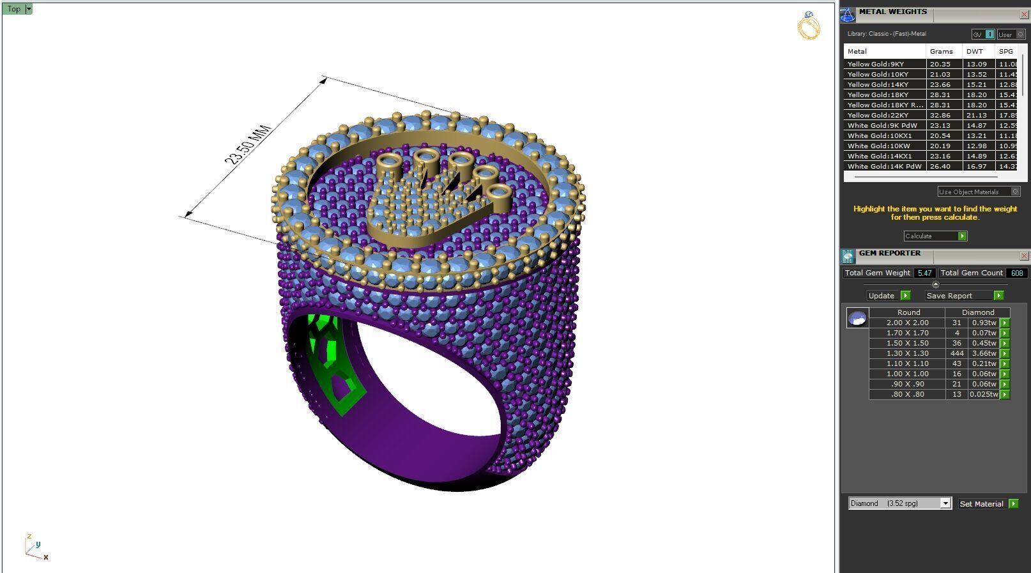
Task: Select the Yellow Gold:18KY row
Action: point(931,95)
